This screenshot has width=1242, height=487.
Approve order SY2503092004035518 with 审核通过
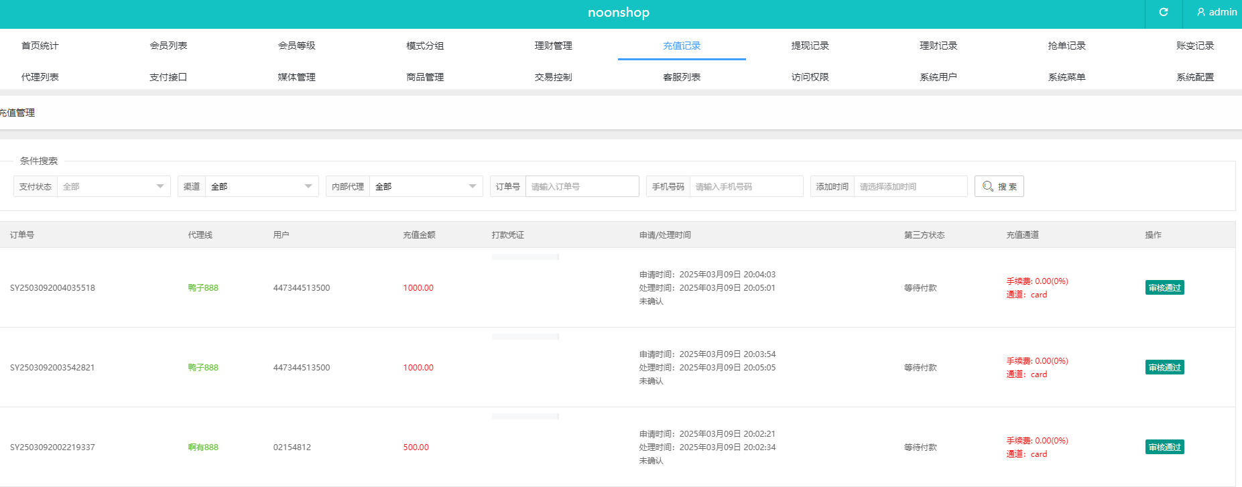click(1164, 288)
